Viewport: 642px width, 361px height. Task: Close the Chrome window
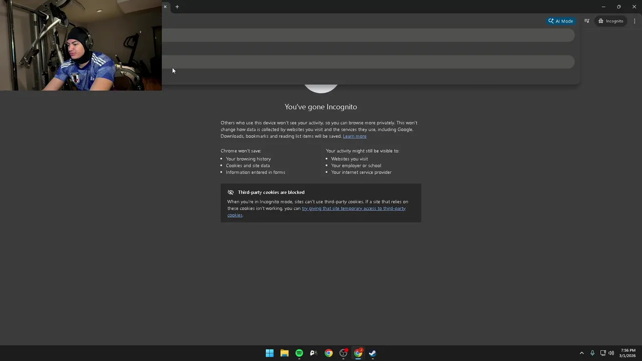(634, 7)
